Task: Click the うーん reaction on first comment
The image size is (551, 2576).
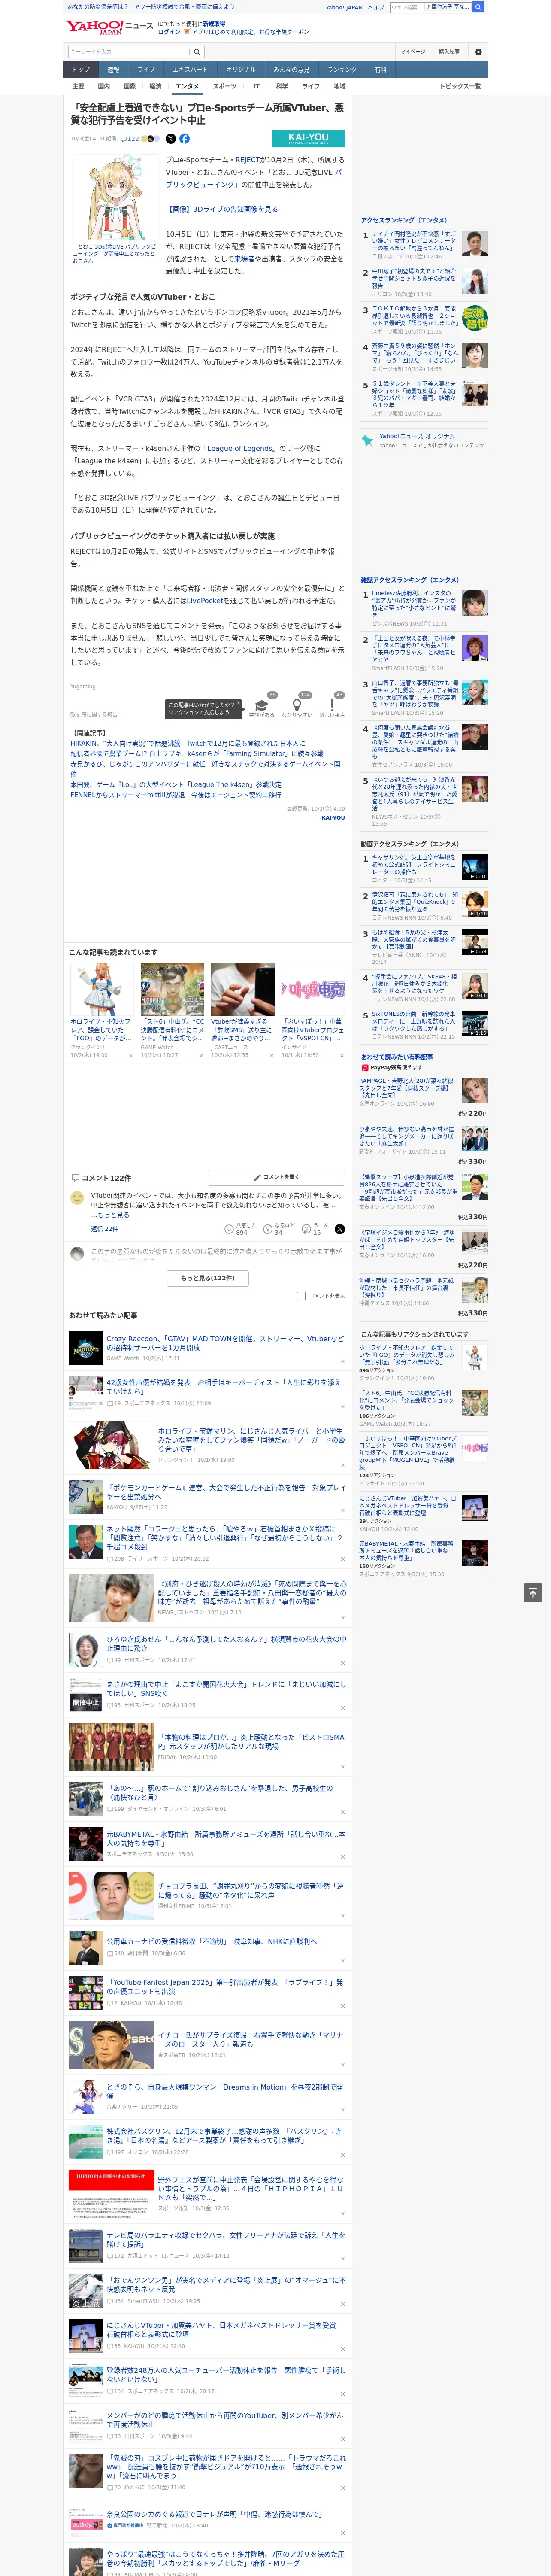Action: (316, 1229)
